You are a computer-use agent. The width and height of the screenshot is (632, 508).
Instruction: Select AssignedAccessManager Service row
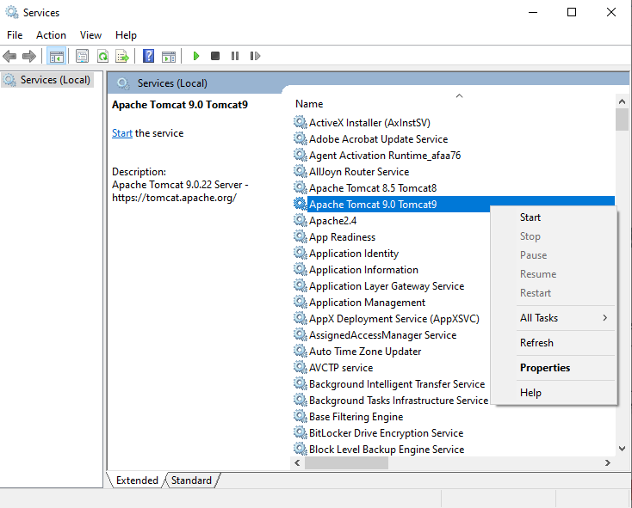pyautogui.click(x=382, y=335)
